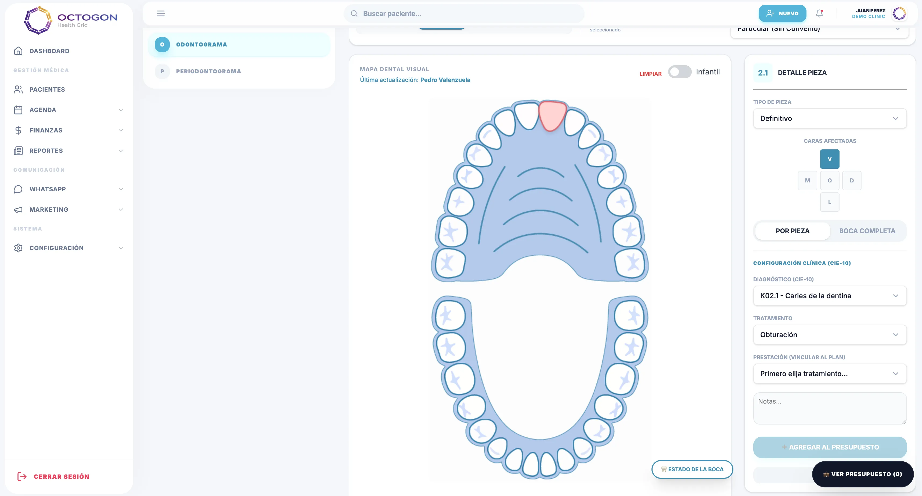The height and width of the screenshot is (496, 922).
Task: Open the Tratamiento Obturación dropdown
Action: coord(830,335)
